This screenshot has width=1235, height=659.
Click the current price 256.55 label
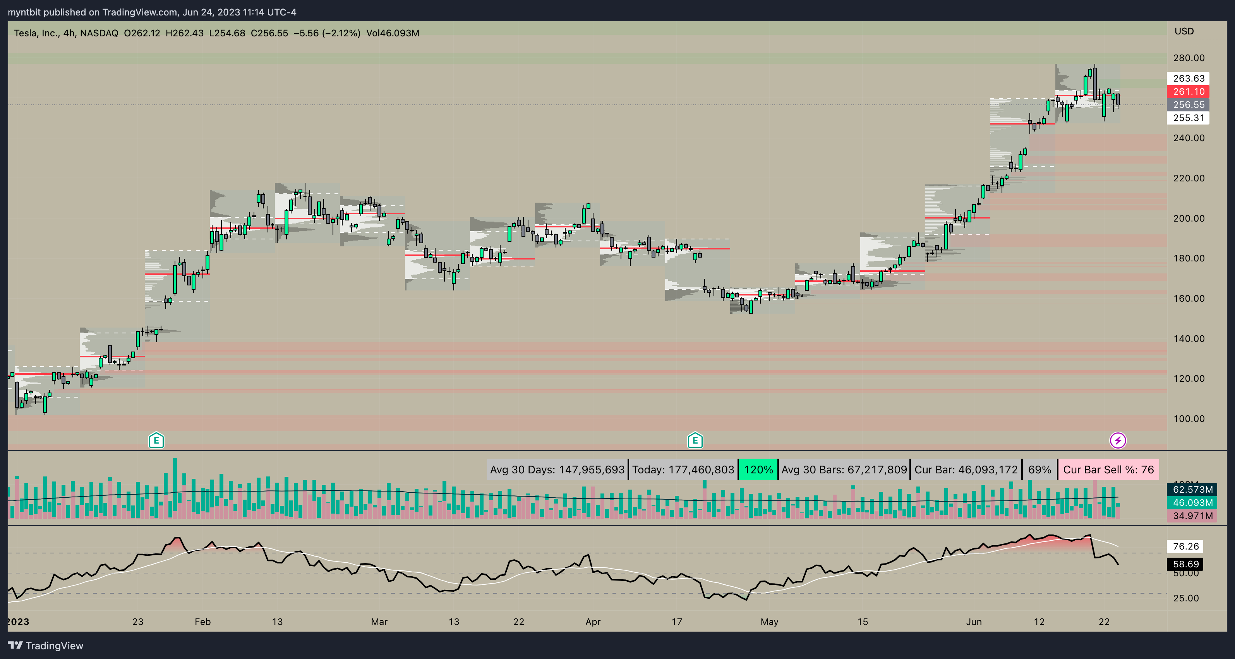click(x=1189, y=104)
